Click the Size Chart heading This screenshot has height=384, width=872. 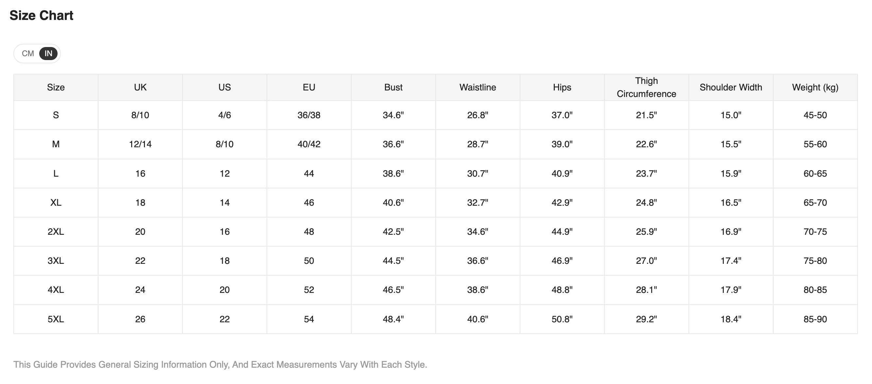pyautogui.click(x=41, y=16)
